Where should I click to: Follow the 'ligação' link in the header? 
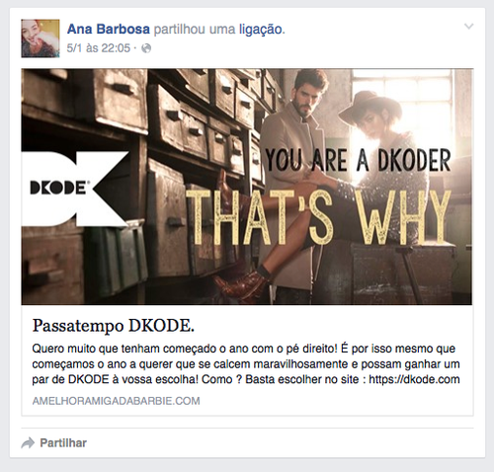point(261,30)
